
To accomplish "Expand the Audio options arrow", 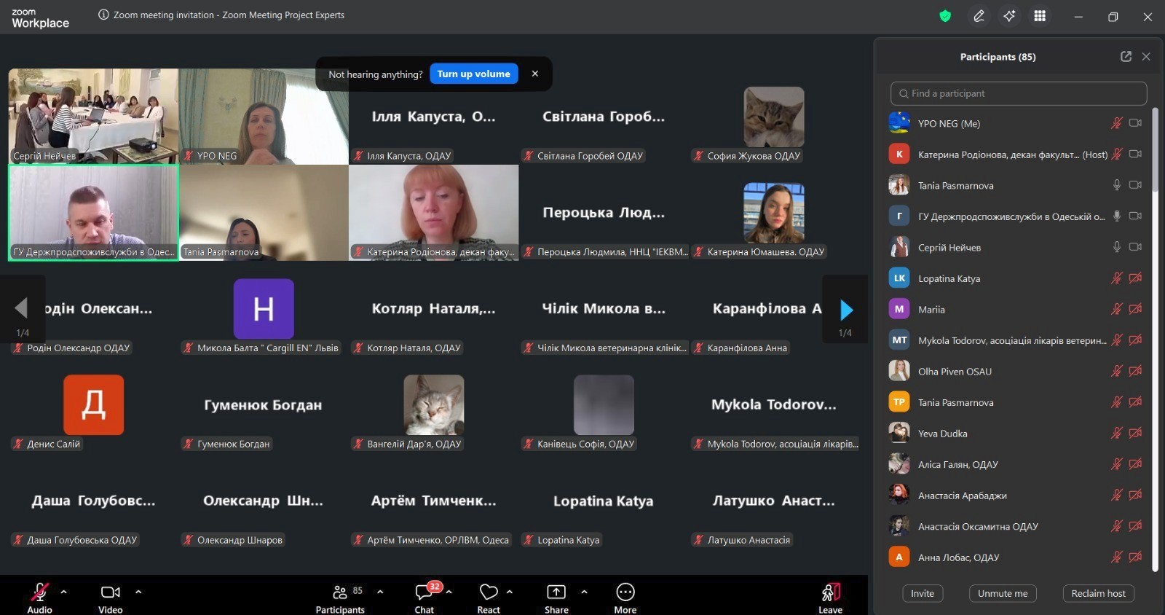I will click(64, 592).
